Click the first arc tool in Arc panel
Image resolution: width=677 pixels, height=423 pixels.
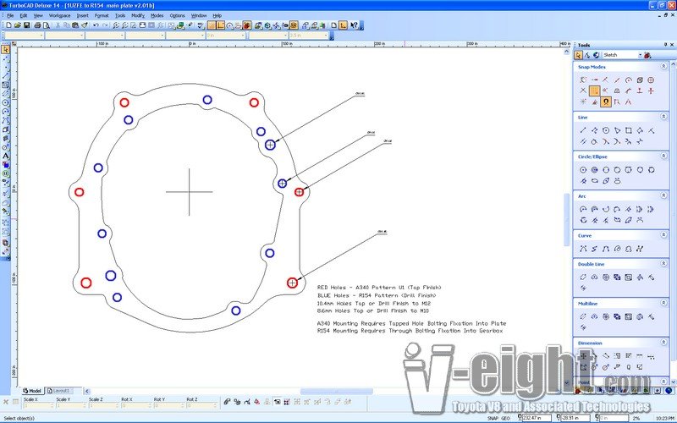(583, 209)
